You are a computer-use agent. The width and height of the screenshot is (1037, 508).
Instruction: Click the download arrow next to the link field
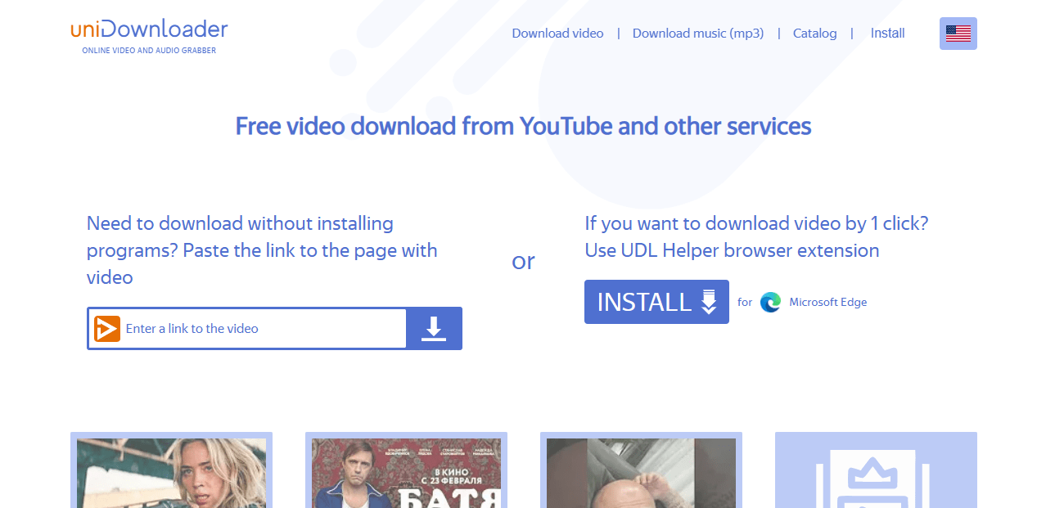click(434, 328)
